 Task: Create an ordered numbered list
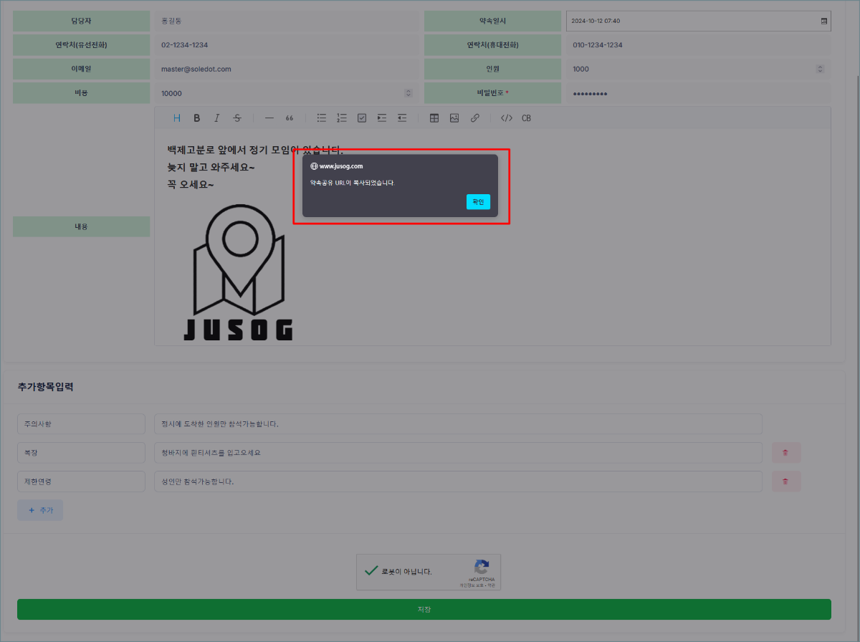(x=342, y=118)
